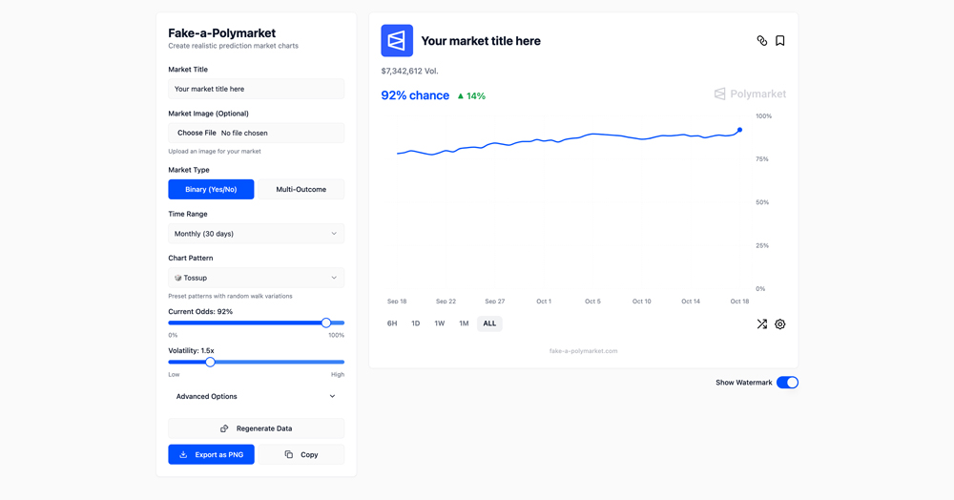Screen dimensions: 954x500
Task: Click the shuffle icon below chart
Action: coord(761,324)
